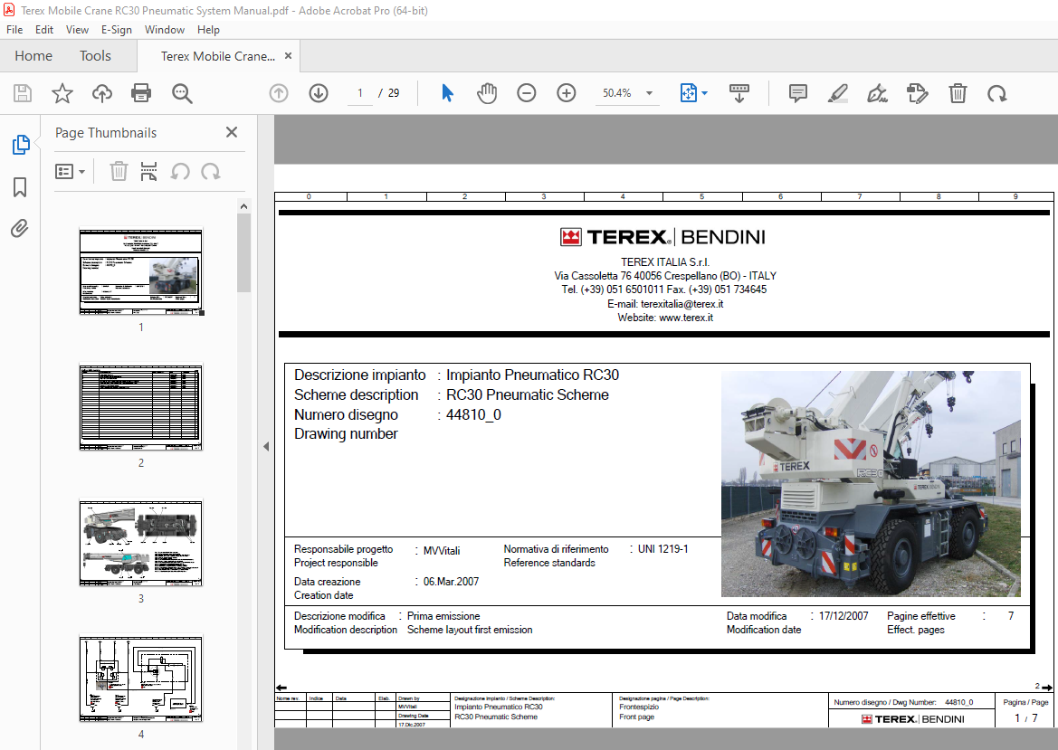Collapse the navigation pane arrow

(x=266, y=447)
